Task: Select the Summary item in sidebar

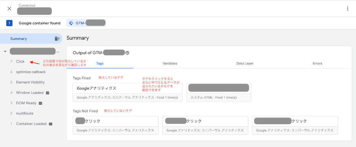Action: tap(31, 39)
